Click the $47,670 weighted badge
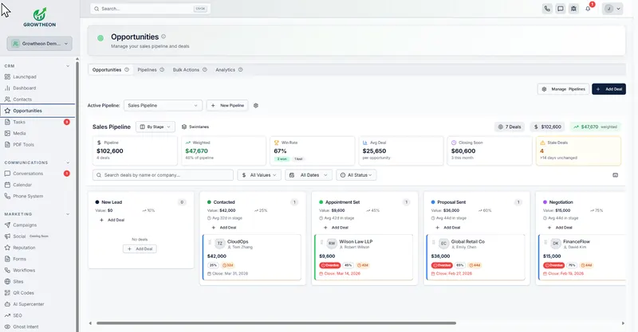Screen dimensions: 638x332 tap(595, 127)
